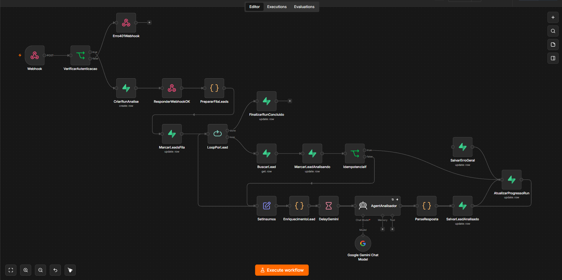Select the Webhook trigger node

[35, 55]
